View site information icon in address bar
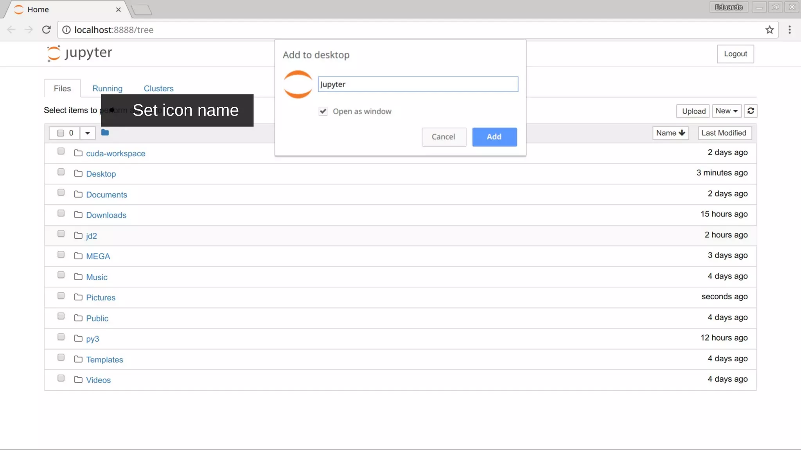The image size is (801, 450). coord(66,30)
